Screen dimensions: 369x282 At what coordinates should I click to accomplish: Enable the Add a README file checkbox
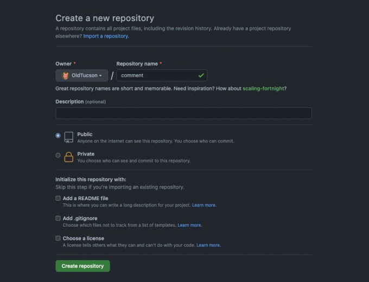tap(58, 198)
